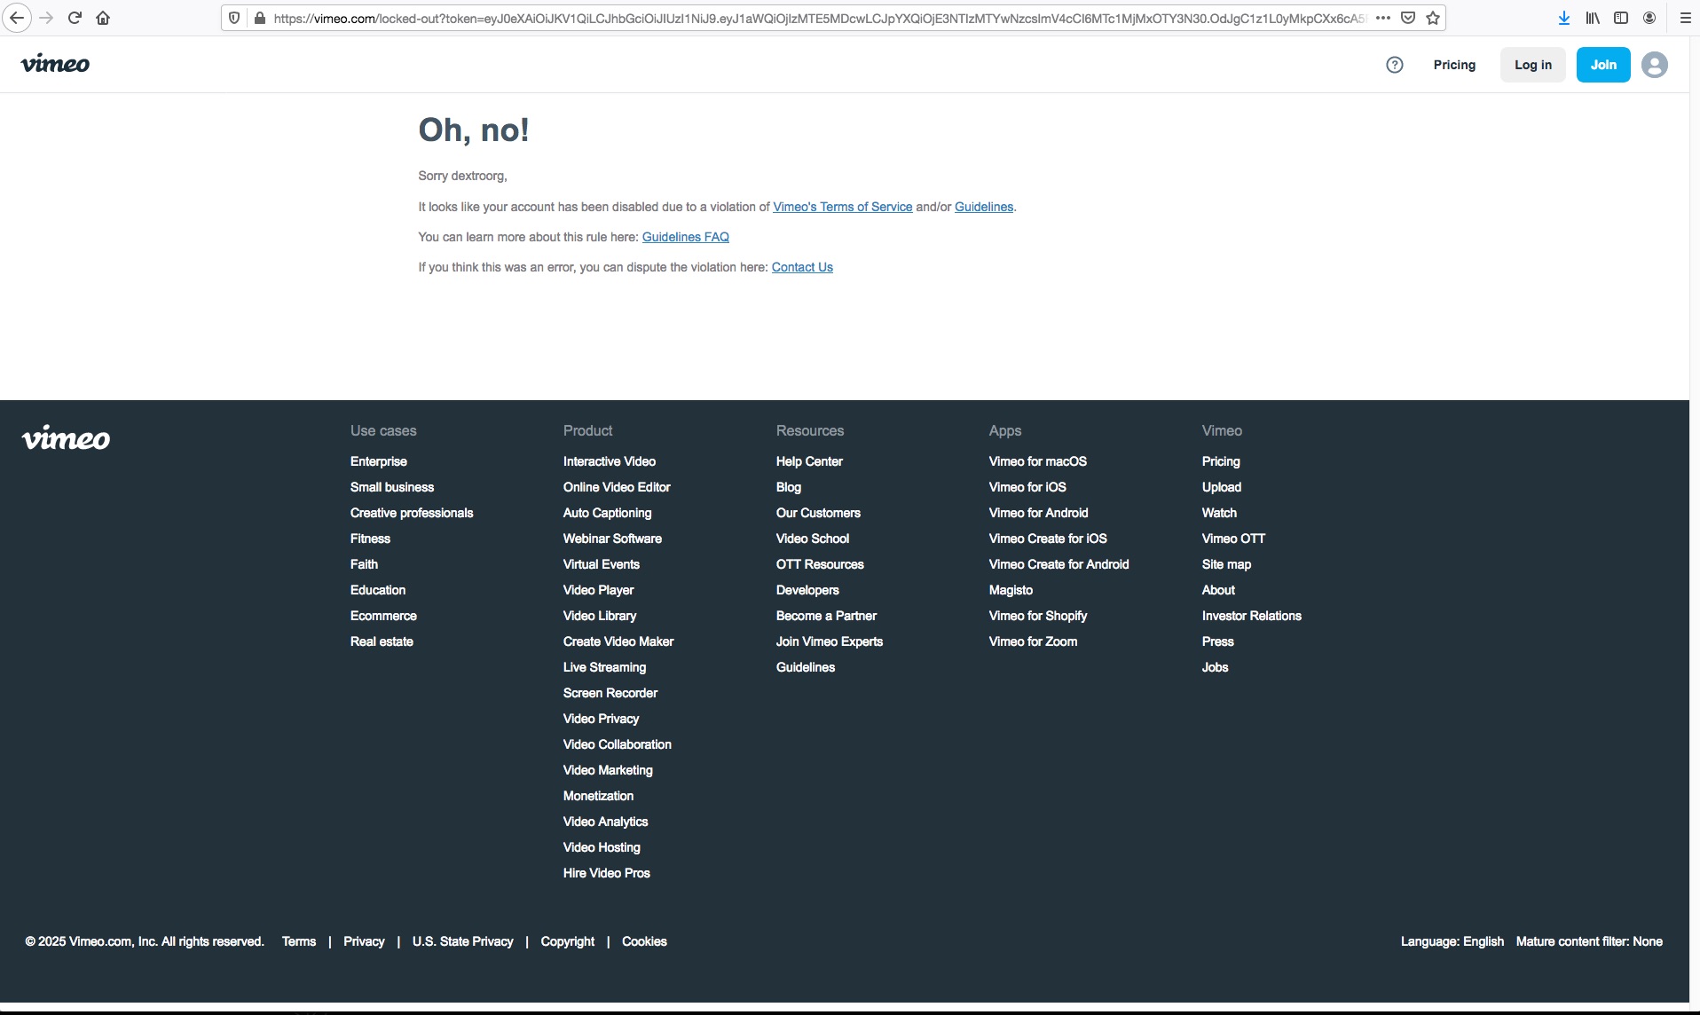Bookmark this page with star icon
The width and height of the screenshot is (1700, 1015).
tap(1433, 18)
